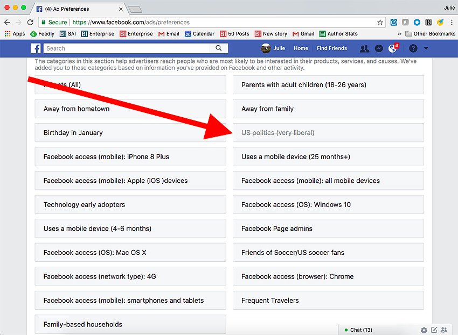Select browser Chrome category

click(x=328, y=276)
